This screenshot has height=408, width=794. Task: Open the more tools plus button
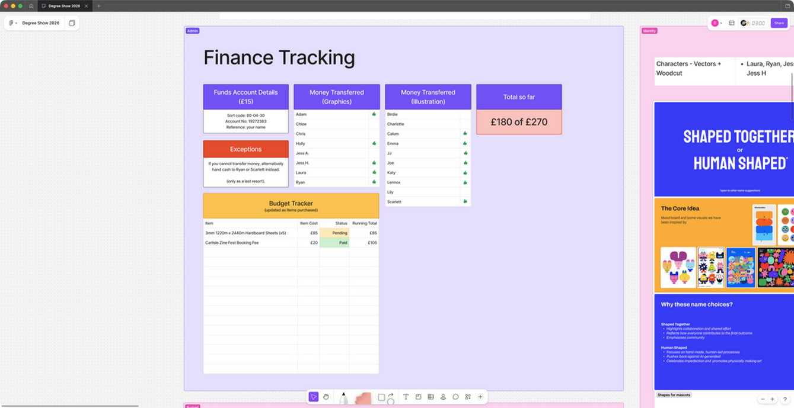pos(480,397)
